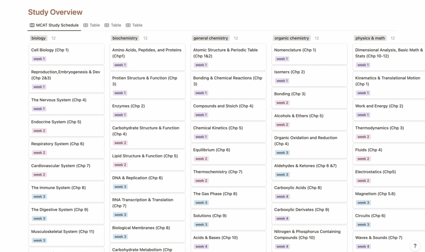Click the organic chemistry column label
The width and height of the screenshot is (425, 252).
click(x=292, y=38)
